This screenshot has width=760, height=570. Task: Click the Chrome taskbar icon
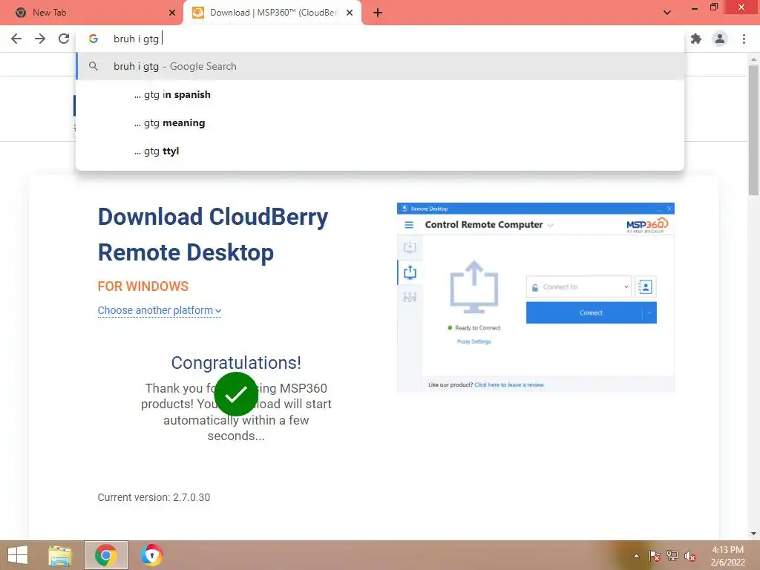(105, 555)
